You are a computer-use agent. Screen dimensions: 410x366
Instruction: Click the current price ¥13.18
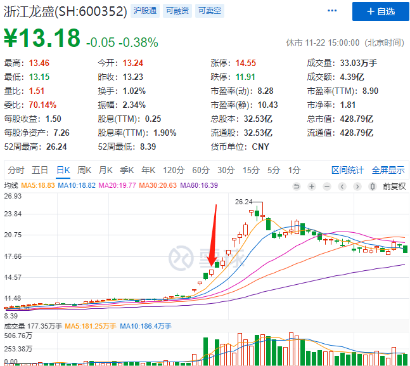click(x=42, y=39)
